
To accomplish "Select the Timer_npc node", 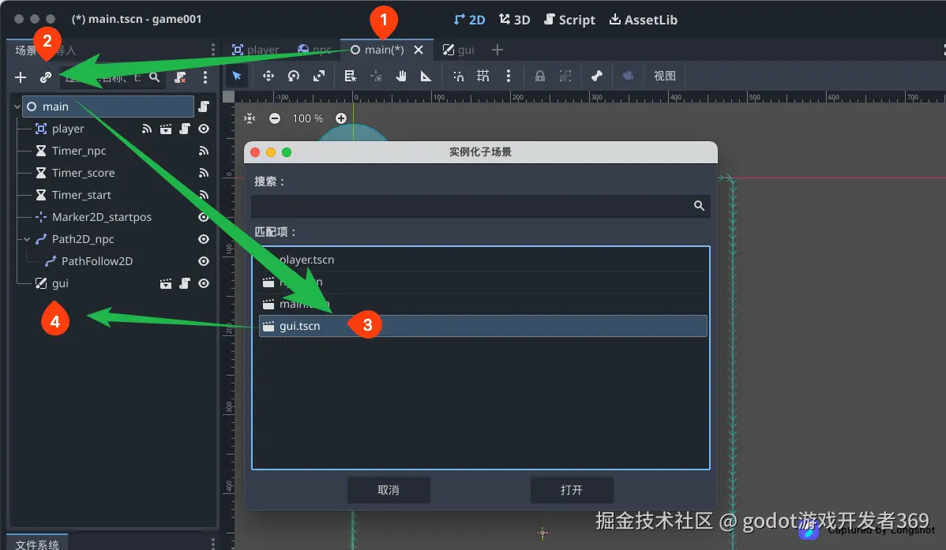I will pos(78,151).
